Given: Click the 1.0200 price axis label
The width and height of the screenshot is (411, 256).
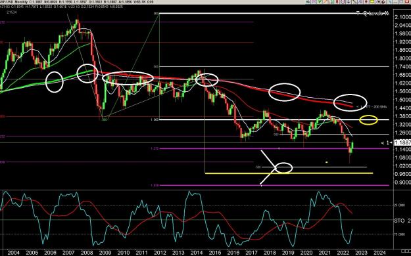Looking at the screenshot, I should (402, 166).
